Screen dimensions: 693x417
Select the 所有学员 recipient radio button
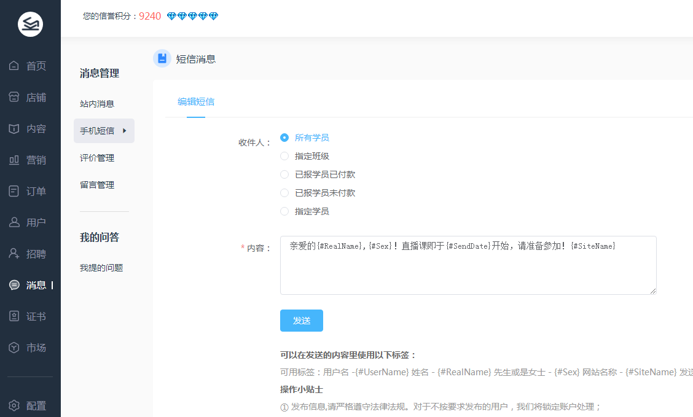pyautogui.click(x=284, y=138)
